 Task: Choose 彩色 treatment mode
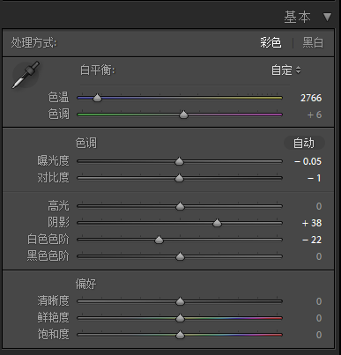[271, 43]
